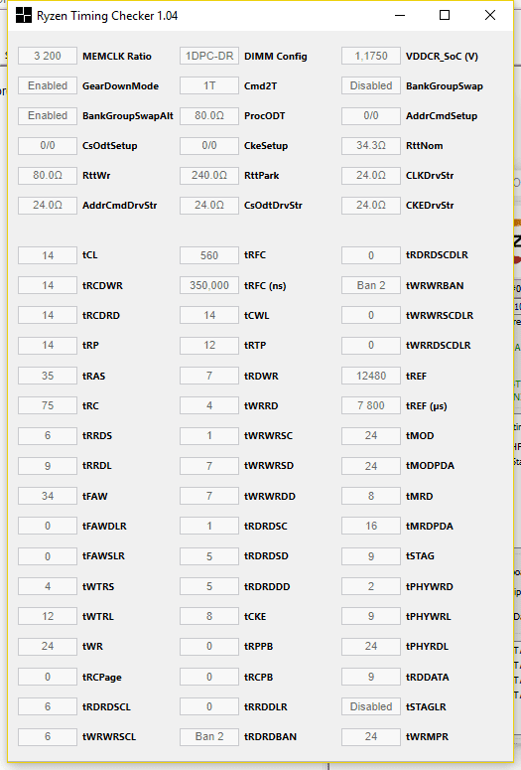Click the Ryzen Timing Checker app icon
The height and width of the screenshot is (770, 521).
[24, 15]
